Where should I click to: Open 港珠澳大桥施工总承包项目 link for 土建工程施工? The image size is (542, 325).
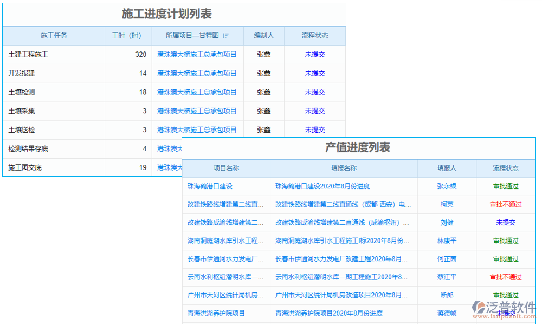click(197, 54)
